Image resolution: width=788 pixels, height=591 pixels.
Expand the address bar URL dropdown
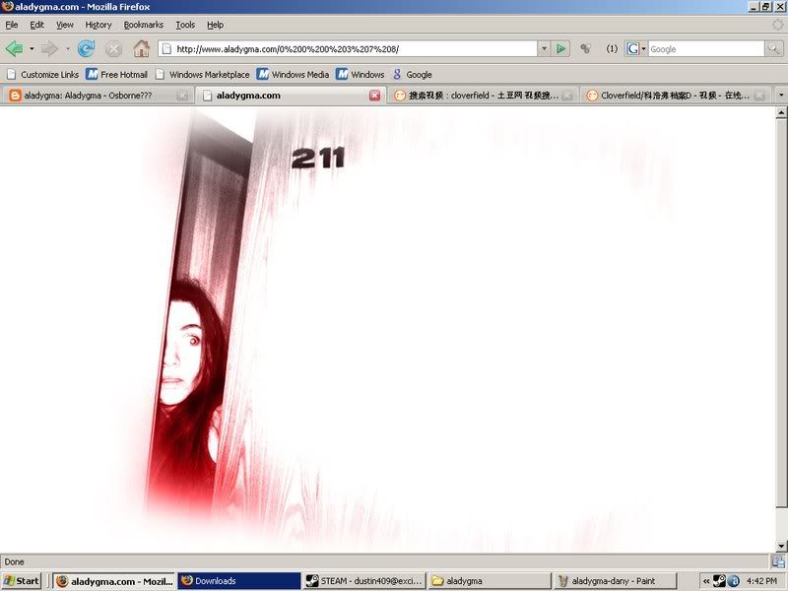point(544,48)
